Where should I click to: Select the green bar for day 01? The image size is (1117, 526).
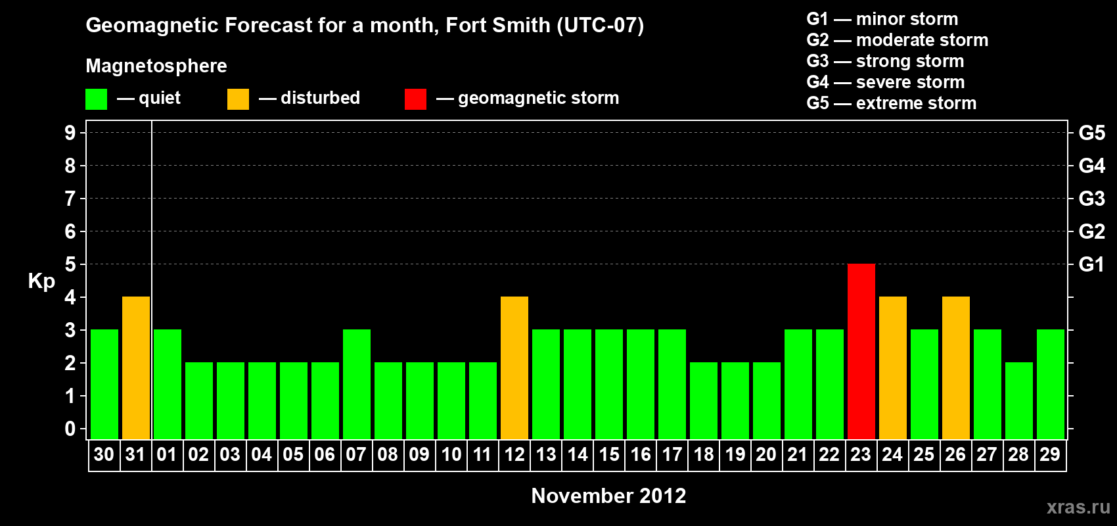168,385
